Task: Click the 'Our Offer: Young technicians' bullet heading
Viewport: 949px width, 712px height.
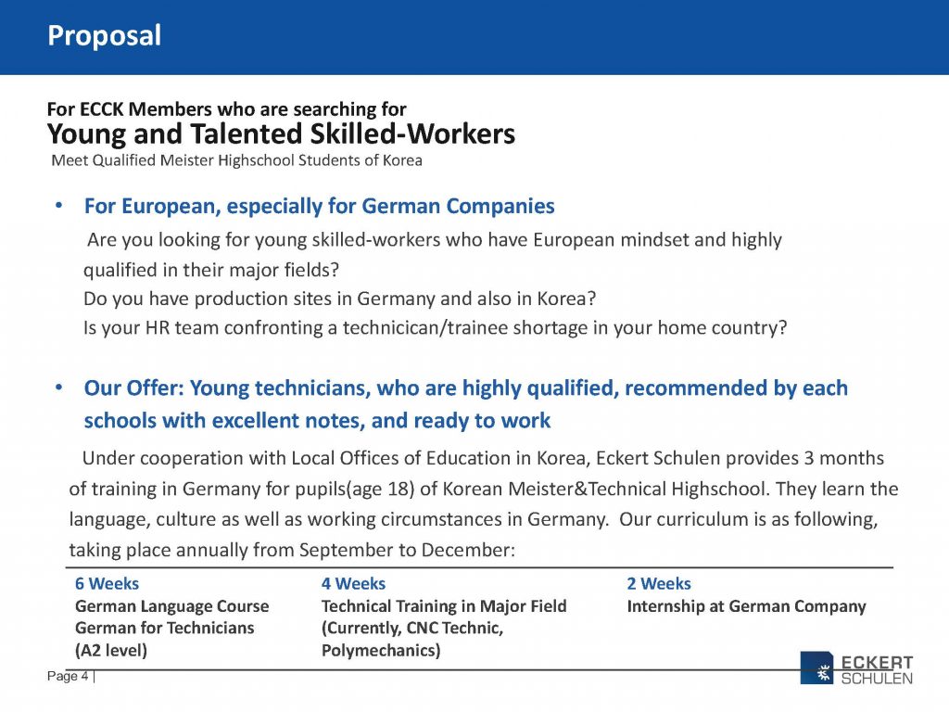Action: (465, 388)
